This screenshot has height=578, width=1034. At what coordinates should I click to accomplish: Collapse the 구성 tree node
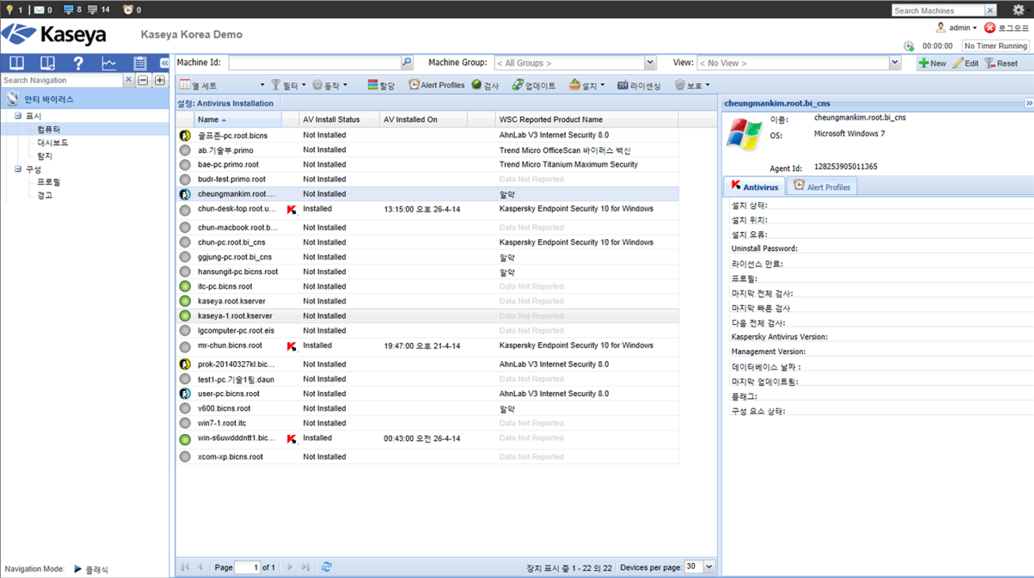pyautogui.click(x=18, y=169)
